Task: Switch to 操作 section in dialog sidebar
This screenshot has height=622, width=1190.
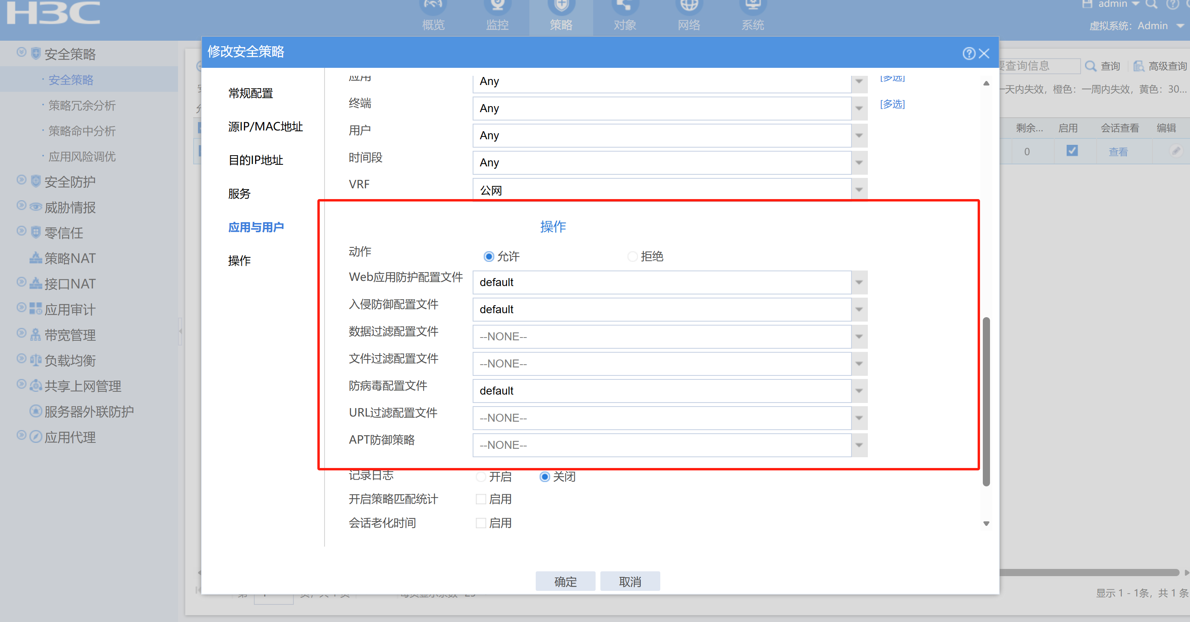Action: tap(239, 261)
